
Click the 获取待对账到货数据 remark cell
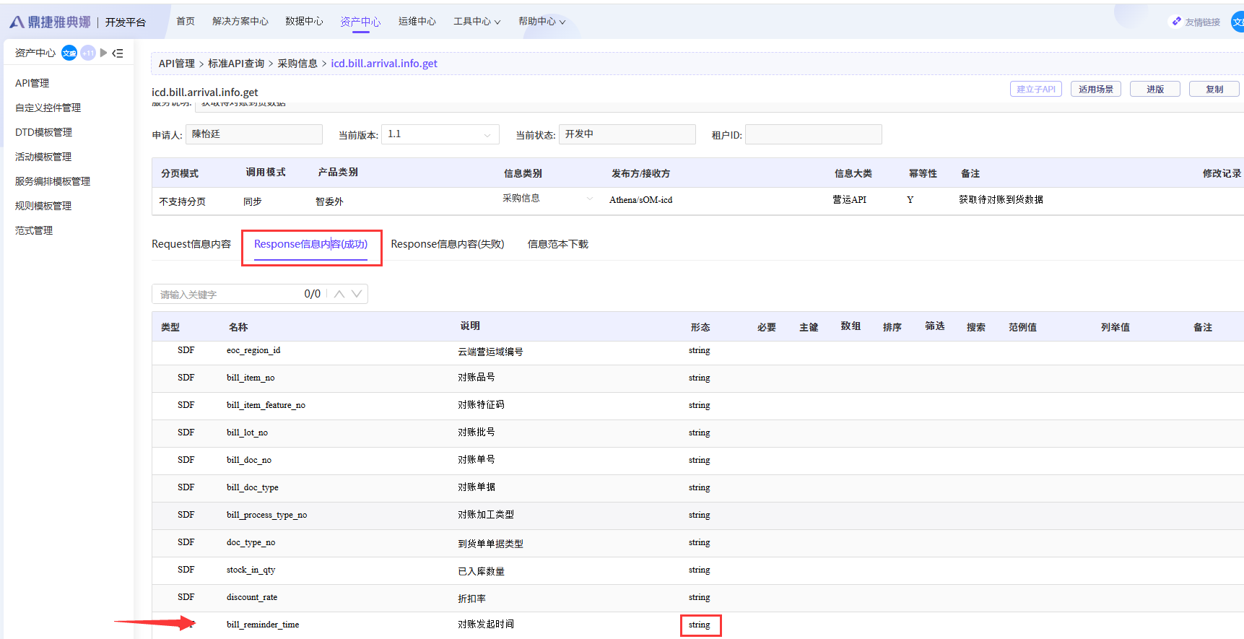[1001, 199]
